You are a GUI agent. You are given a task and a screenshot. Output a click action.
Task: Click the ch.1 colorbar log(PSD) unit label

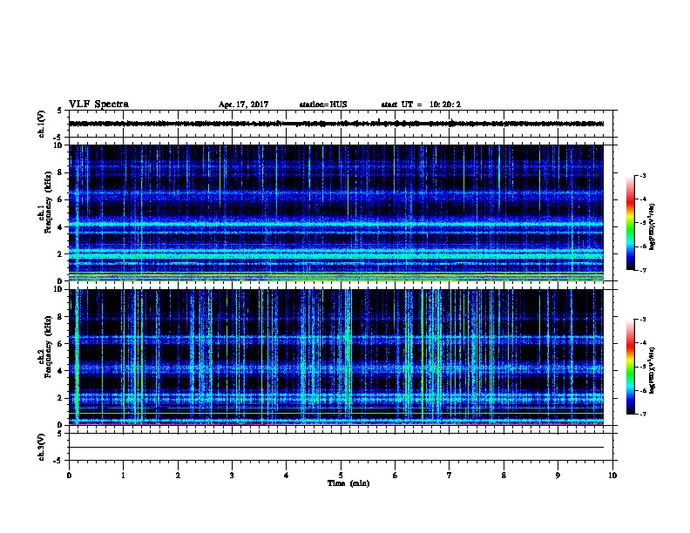pos(653,226)
